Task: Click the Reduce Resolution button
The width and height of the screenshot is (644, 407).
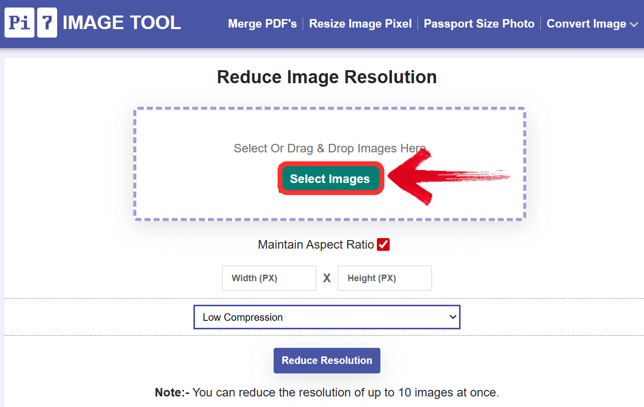Action: 327,360
